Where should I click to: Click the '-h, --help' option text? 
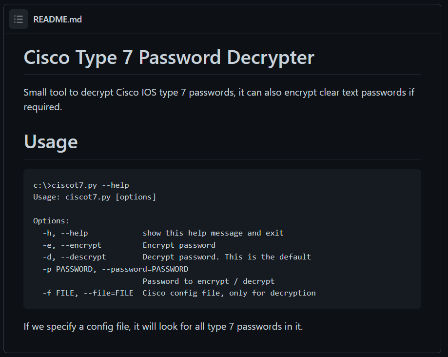point(65,233)
